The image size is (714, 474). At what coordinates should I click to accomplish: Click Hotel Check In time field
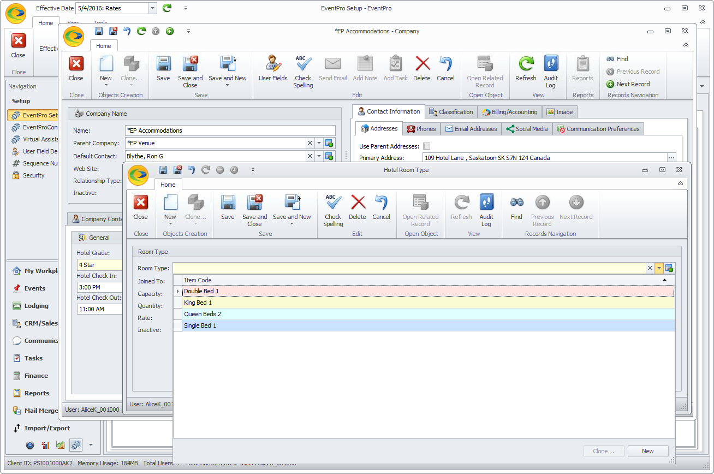pos(99,287)
